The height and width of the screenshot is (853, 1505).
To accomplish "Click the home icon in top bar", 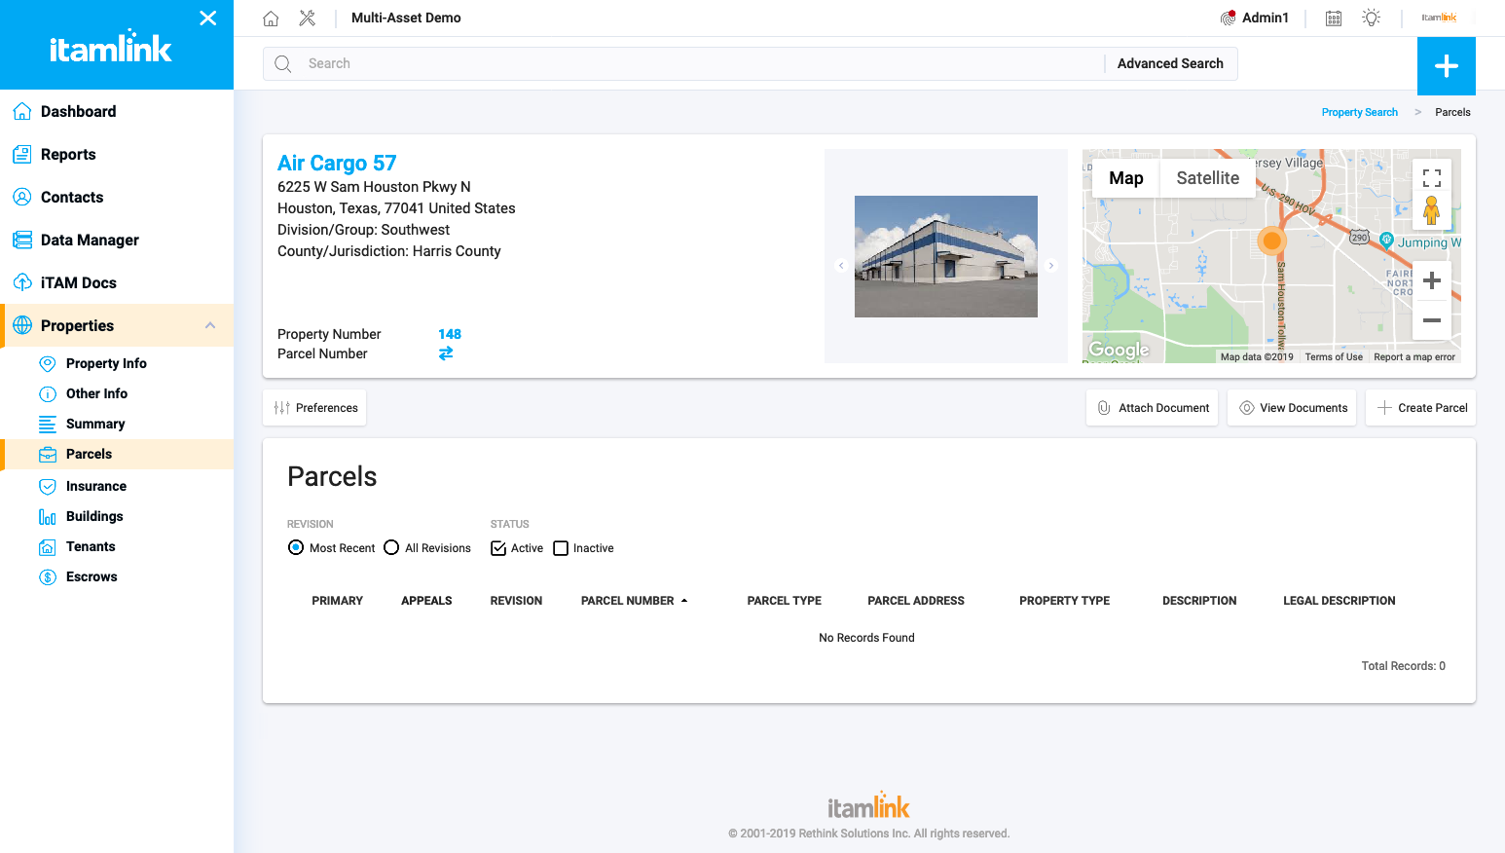I will tap(271, 19).
